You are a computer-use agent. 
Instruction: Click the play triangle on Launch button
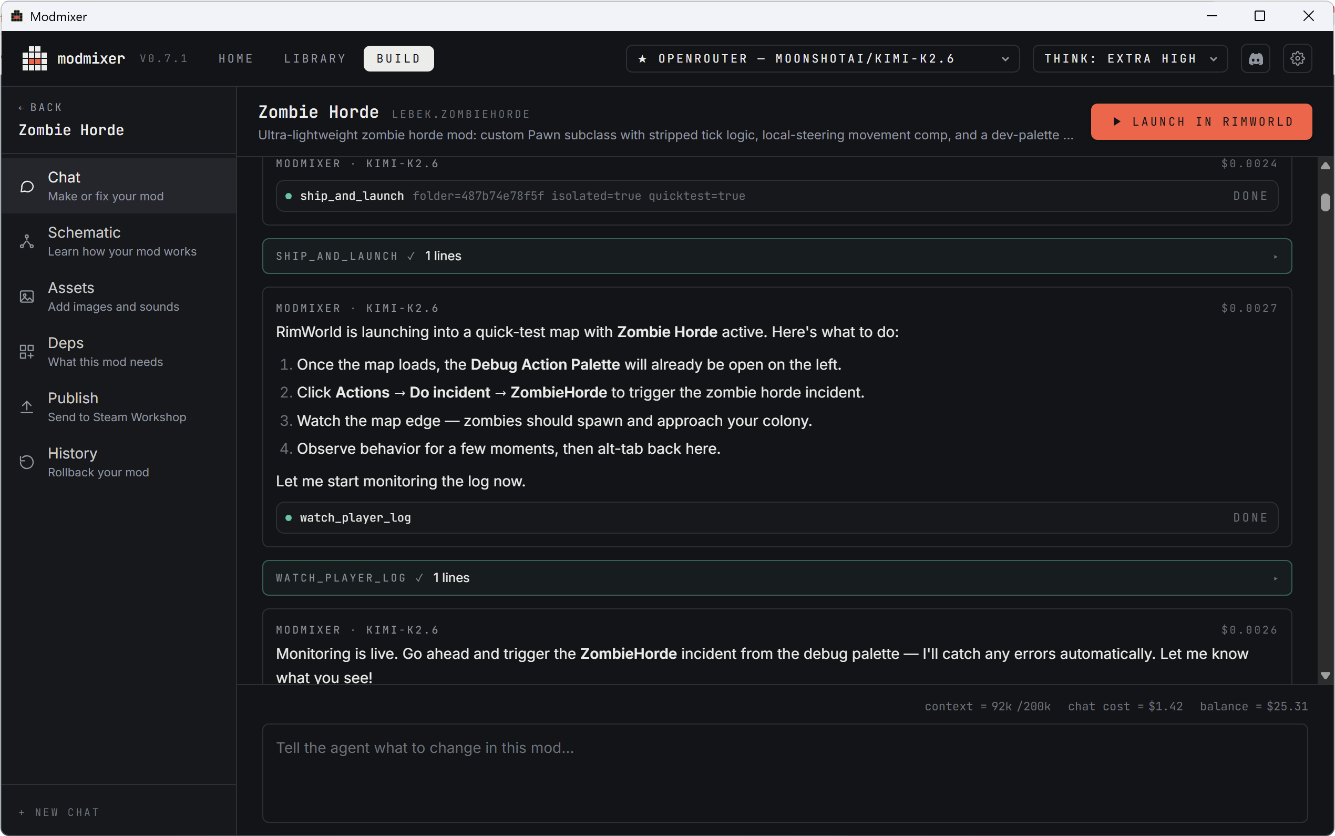click(x=1116, y=121)
